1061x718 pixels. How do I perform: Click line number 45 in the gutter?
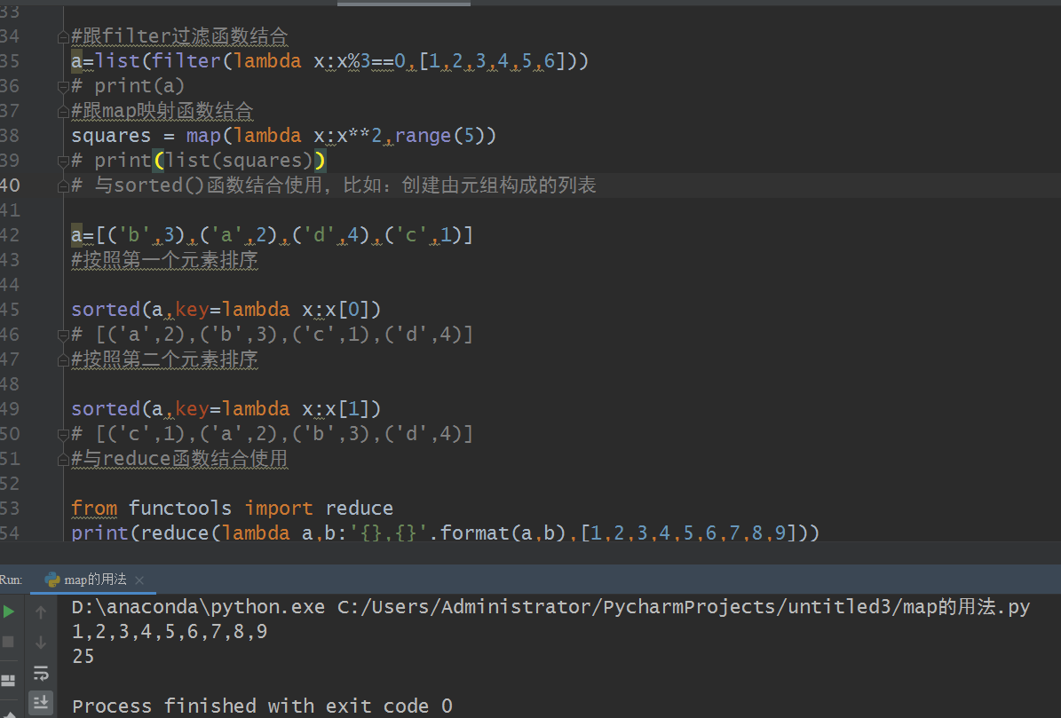[x=10, y=310]
